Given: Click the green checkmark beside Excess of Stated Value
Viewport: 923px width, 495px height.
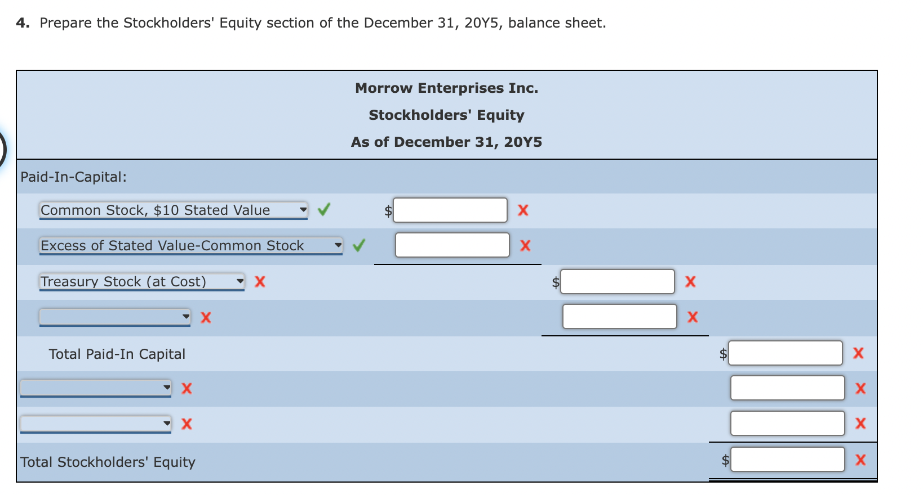Looking at the screenshot, I should (359, 245).
